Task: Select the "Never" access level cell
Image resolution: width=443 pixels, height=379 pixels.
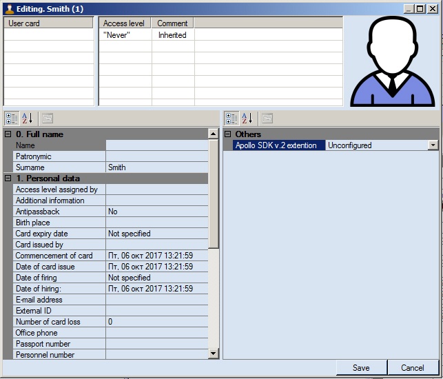Action: pyautogui.click(x=125, y=35)
